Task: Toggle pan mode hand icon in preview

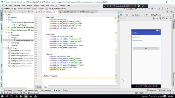Action: tap(167, 19)
